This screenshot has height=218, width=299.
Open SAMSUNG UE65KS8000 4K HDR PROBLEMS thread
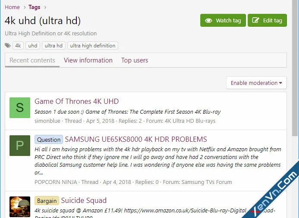click(136, 139)
